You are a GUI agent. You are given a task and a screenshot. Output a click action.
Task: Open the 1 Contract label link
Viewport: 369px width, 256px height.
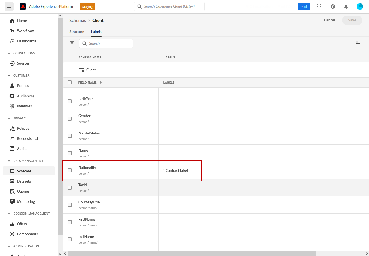click(175, 170)
